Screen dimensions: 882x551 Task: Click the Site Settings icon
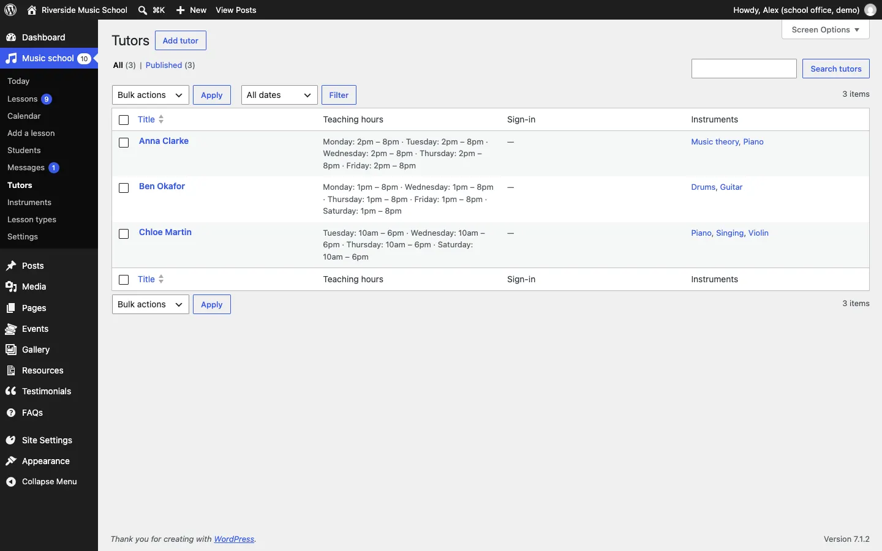coord(11,440)
